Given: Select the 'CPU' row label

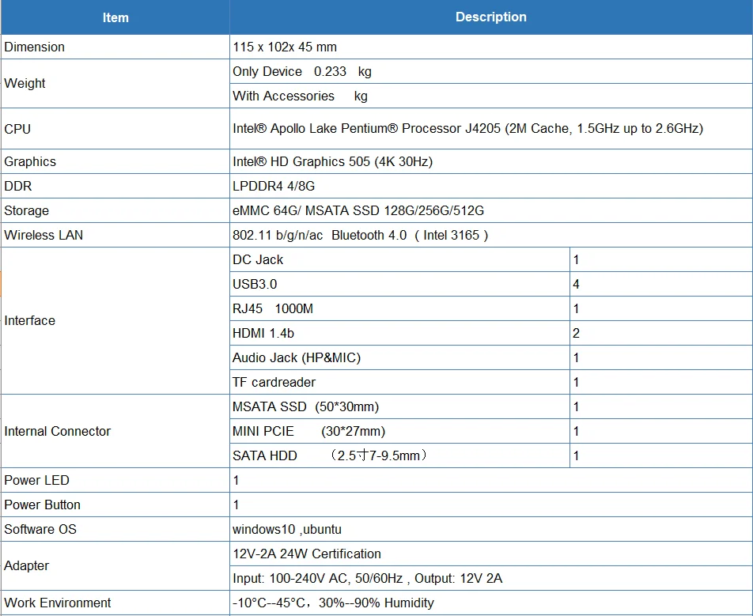Looking at the screenshot, I should [x=115, y=129].
